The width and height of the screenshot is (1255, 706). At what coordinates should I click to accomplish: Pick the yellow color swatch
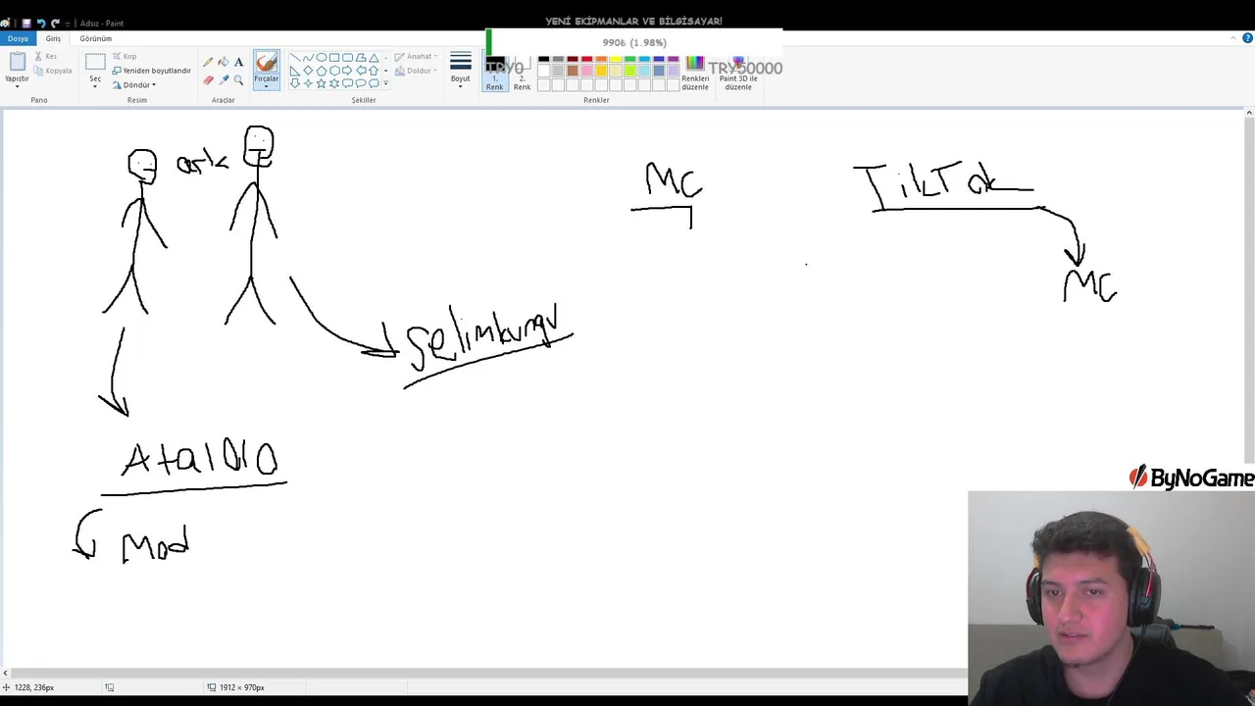[x=616, y=59]
